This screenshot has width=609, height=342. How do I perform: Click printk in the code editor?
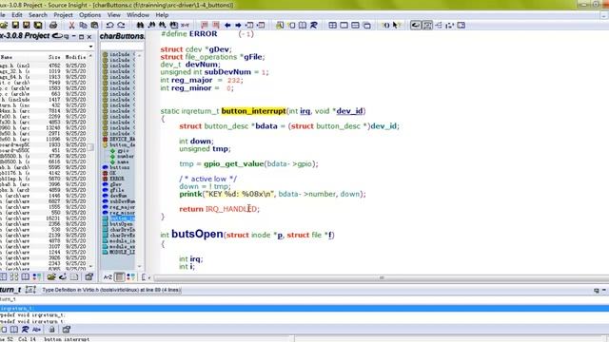190,194
